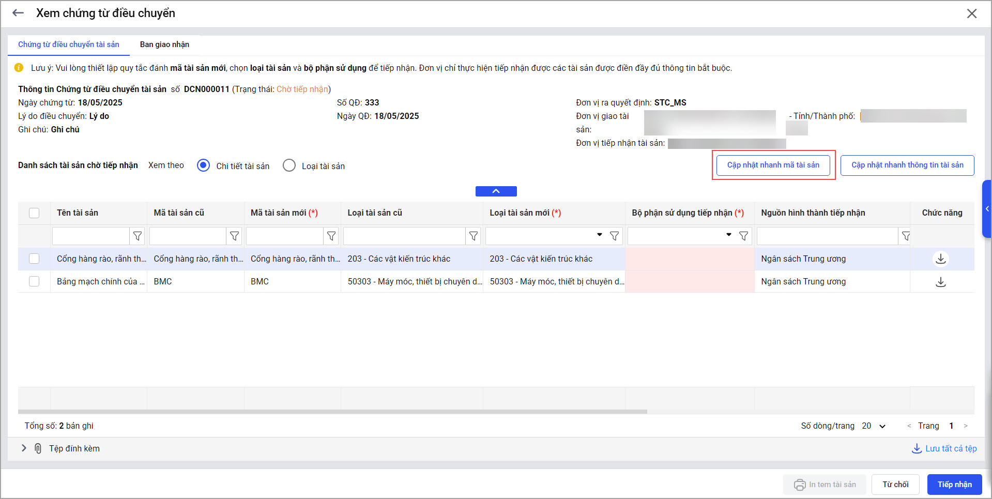Click download icon in Cổng hàng rào row
The width and height of the screenshot is (992, 499).
pyautogui.click(x=941, y=259)
